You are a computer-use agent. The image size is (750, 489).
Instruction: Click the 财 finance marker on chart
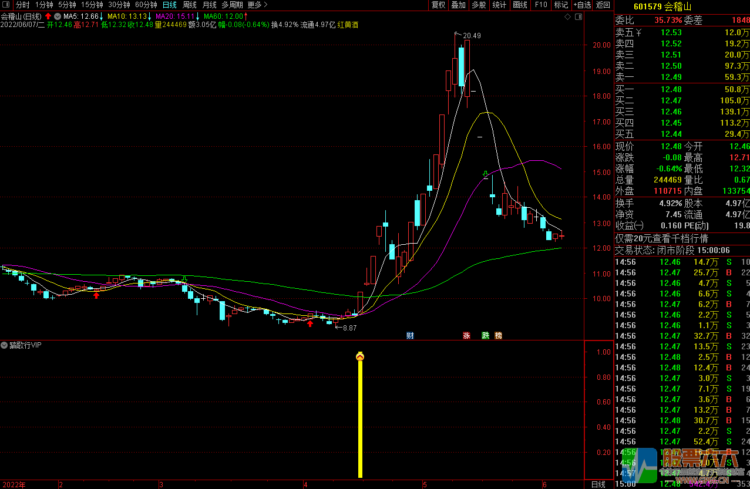[410, 336]
